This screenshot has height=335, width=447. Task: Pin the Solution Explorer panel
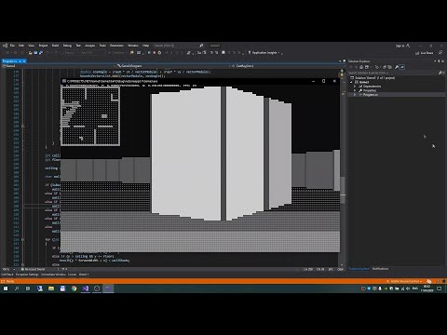[439, 61]
